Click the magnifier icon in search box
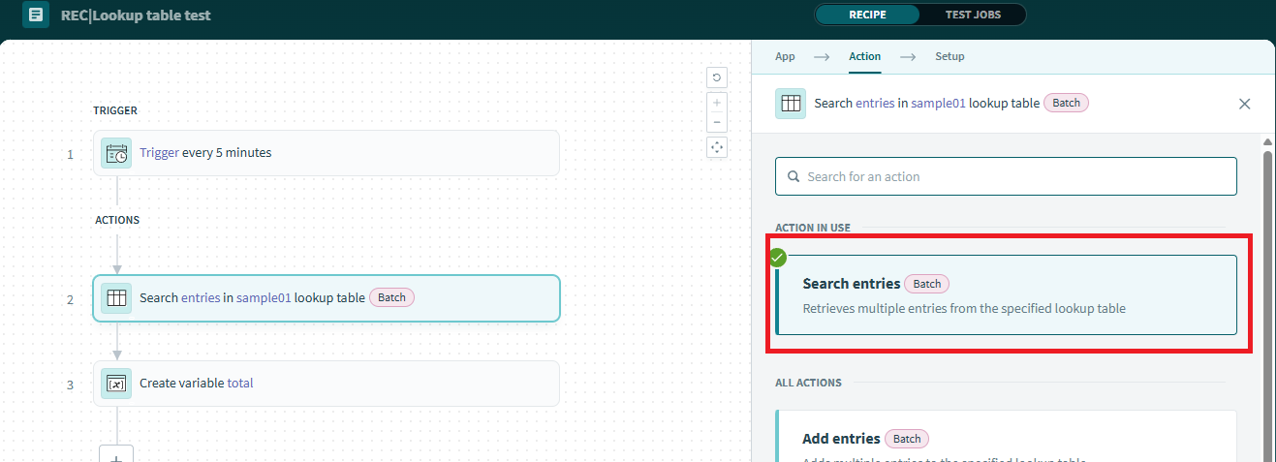Viewport: 1276px width, 462px height. [x=794, y=177]
